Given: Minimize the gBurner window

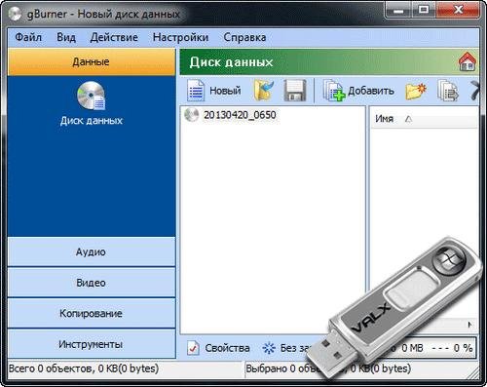Looking at the screenshot, I should point(398,11).
